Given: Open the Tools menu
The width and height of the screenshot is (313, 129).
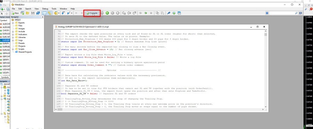Looking at the screenshot, I should (x=54, y=9).
